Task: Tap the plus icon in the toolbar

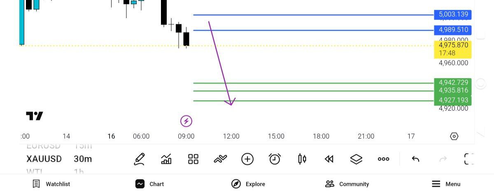Action: pos(247,159)
